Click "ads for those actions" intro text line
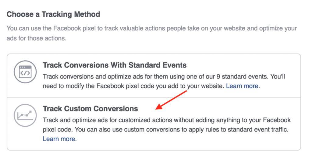 [36, 38]
